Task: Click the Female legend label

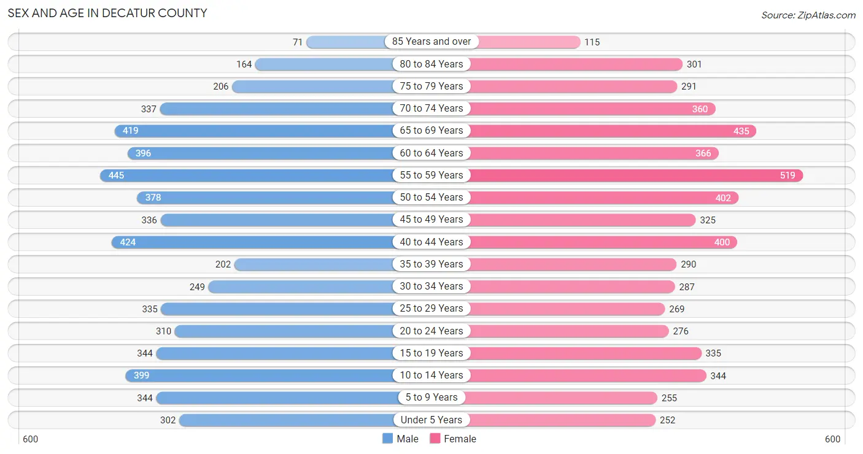Action: 460,439
